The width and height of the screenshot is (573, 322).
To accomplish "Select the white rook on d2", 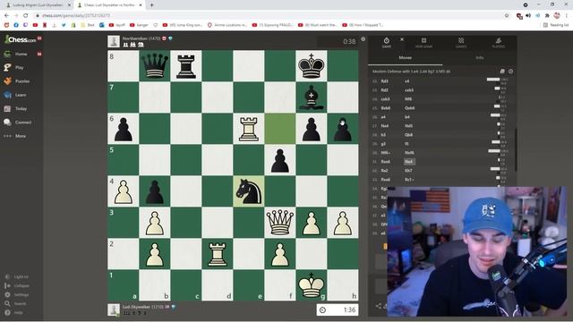I will tap(218, 254).
